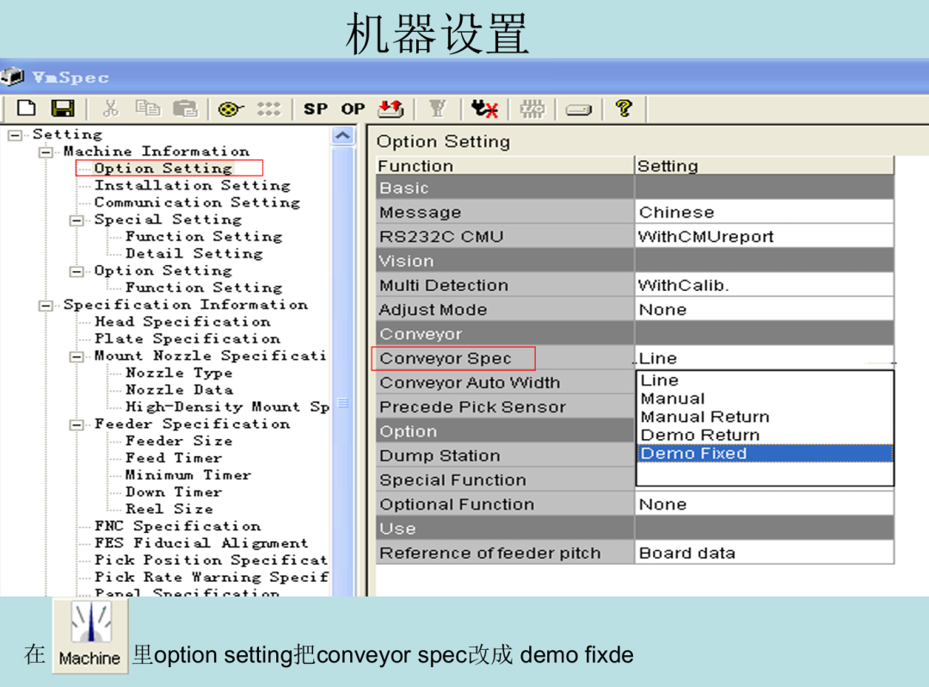Screen dimensions: 929x687
Task: Click the tree scrollbar up arrow
Action: (x=342, y=136)
